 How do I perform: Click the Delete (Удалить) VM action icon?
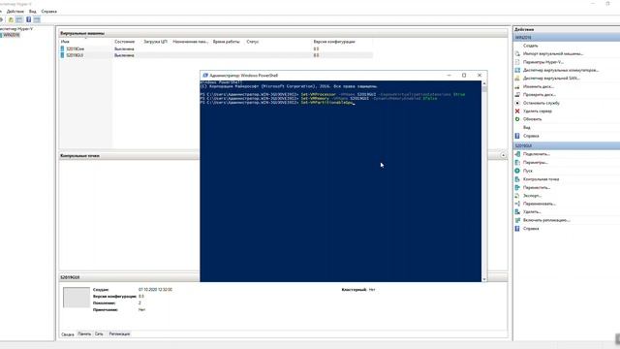[x=517, y=212]
